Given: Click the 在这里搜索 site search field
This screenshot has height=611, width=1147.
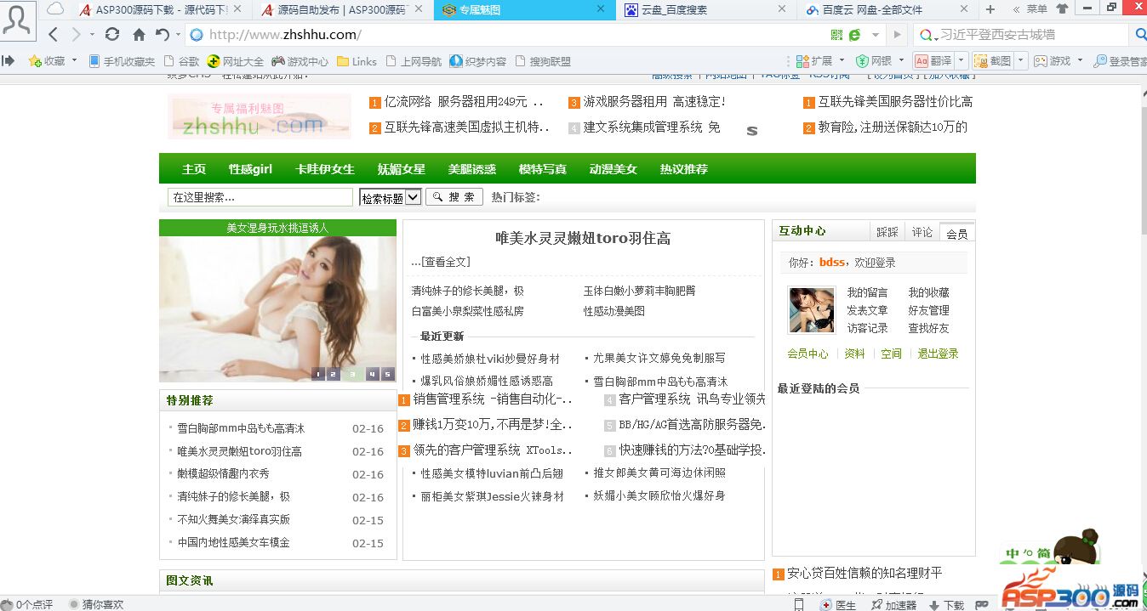Looking at the screenshot, I should tap(260, 197).
